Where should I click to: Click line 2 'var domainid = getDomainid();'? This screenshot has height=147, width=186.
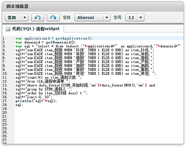point(46,42)
